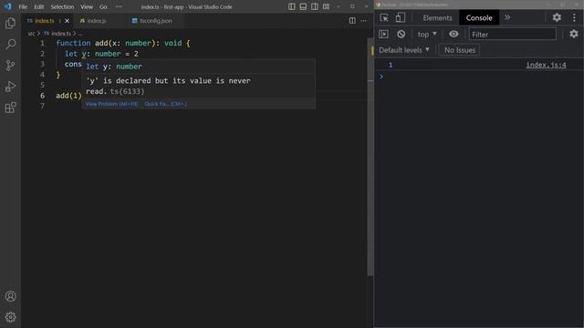Create a live expression with eye icon
This screenshot has height=328, width=584.
click(454, 35)
